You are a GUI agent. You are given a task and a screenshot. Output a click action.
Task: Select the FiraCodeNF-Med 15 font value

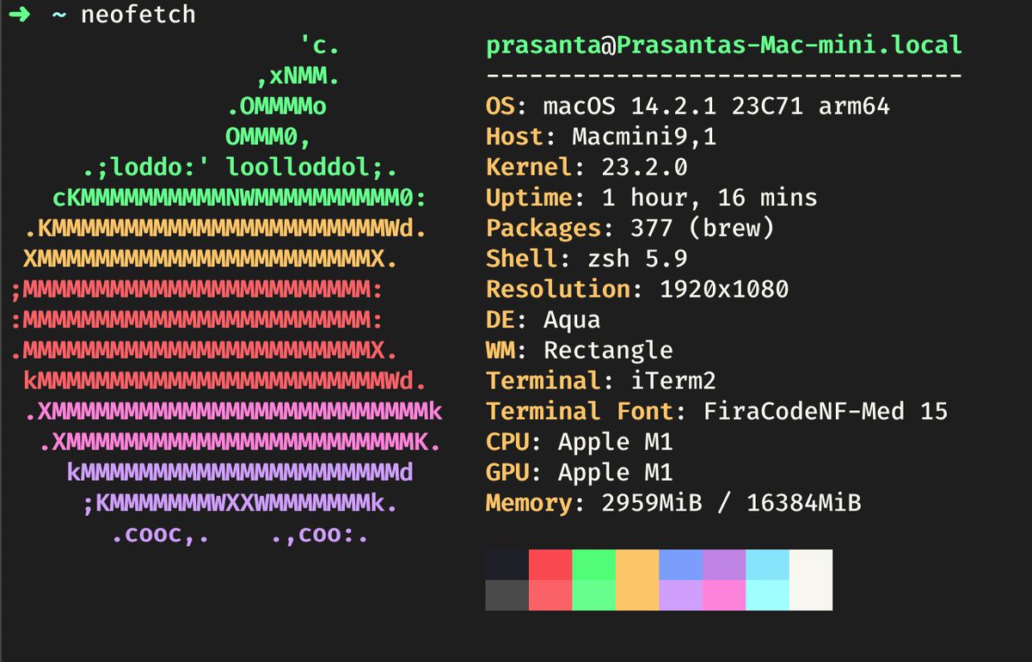825,411
